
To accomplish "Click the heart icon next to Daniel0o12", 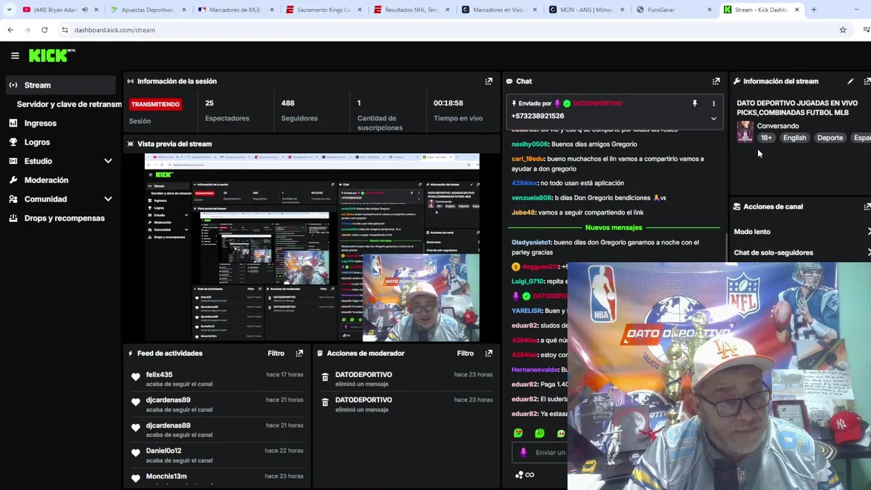I will point(135,453).
